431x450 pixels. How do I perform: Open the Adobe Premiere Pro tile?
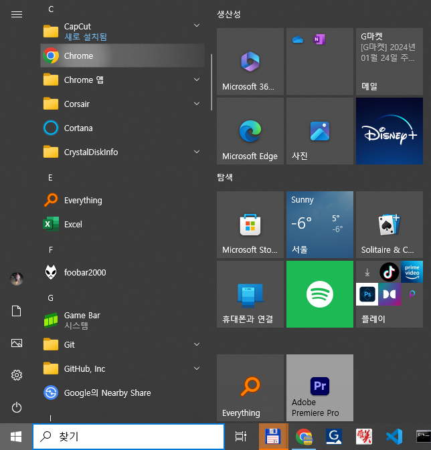coord(320,388)
